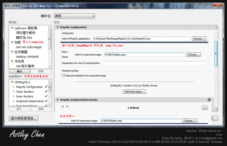Click Choose for the Mogrify application path
The image size is (227, 146).
199,39
